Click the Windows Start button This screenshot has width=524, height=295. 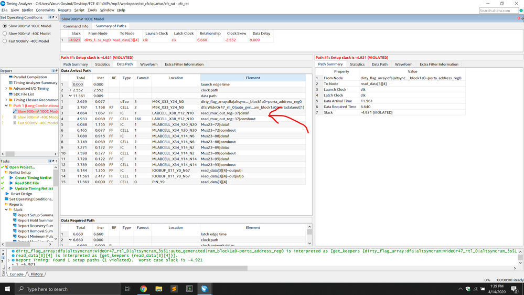tap(7, 289)
